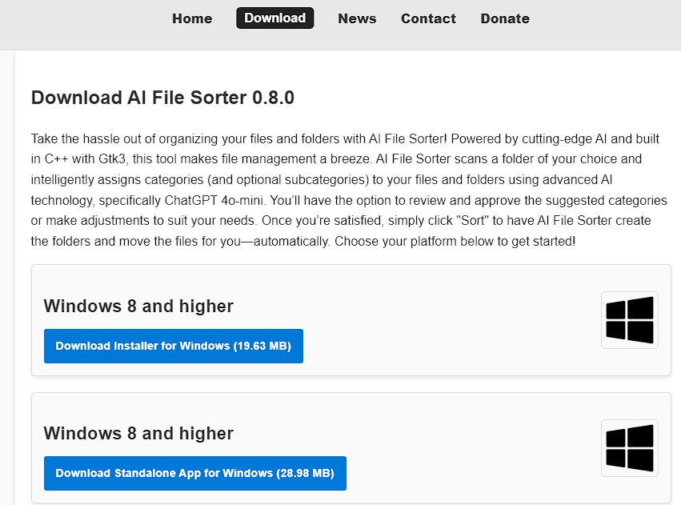Screen dimensions: 681x505
Task: Select the highlighted Download nav tab
Action: click(x=274, y=18)
